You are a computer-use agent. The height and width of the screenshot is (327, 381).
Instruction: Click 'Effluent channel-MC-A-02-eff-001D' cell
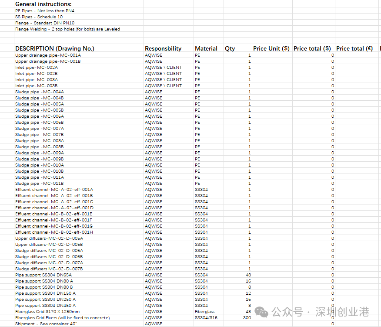tap(79, 208)
